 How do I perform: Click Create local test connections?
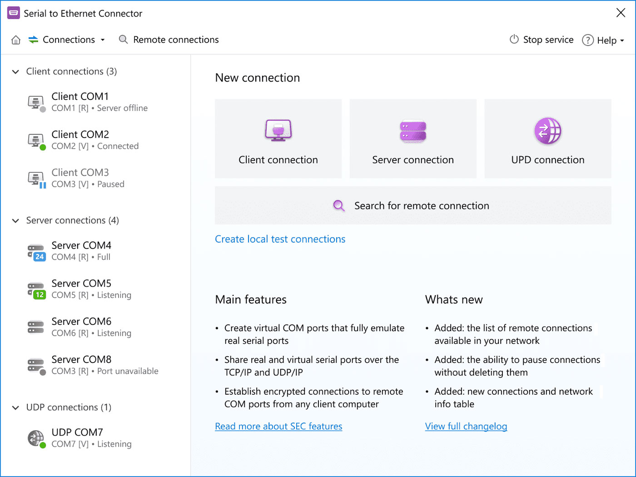(280, 239)
